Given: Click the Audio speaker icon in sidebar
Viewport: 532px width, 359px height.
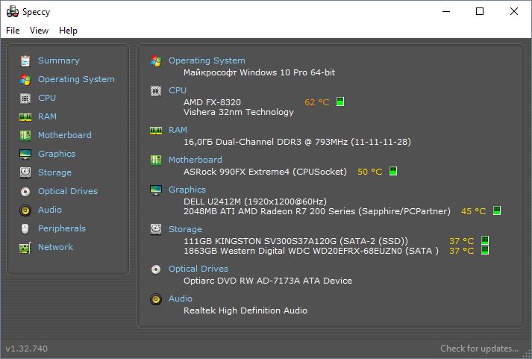Looking at the screenshot, I should tap(25, 210).
